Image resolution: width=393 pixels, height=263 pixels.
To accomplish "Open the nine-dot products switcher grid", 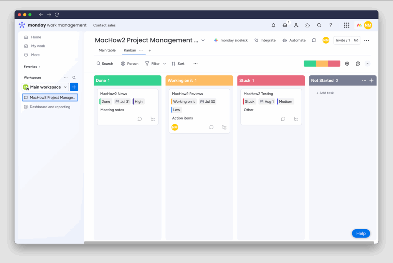I will (x=347, y=25).
